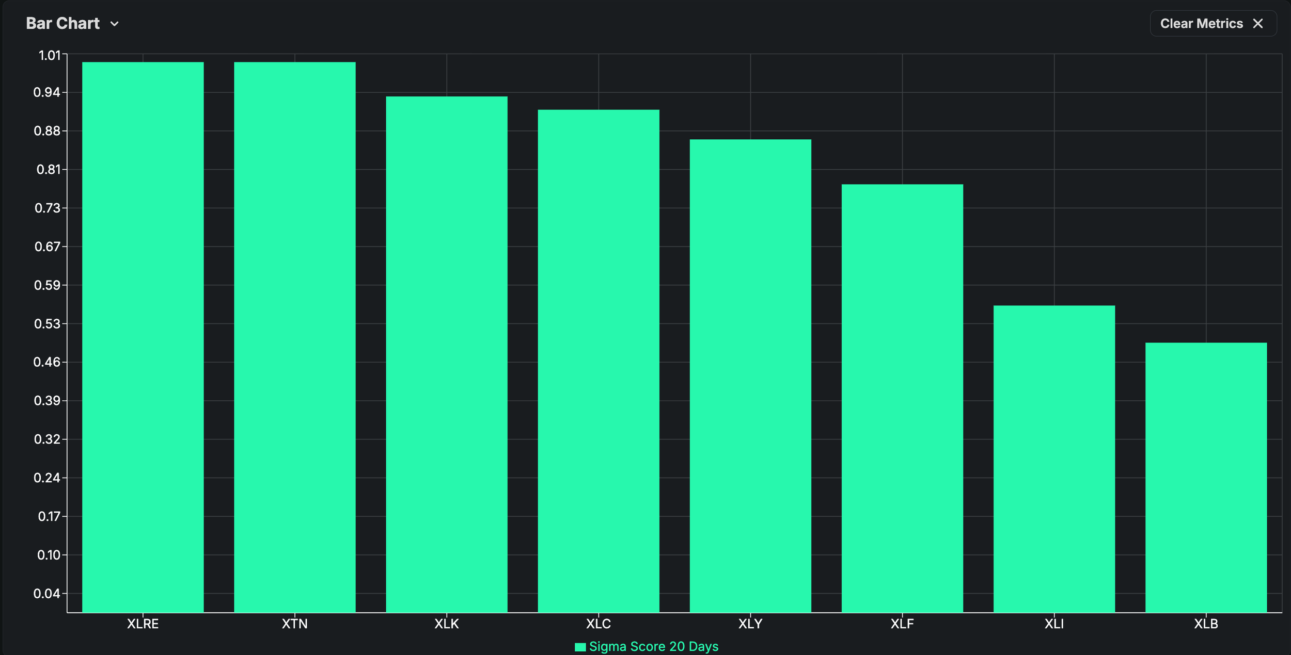This screenshot has height=655, width=1291.
Task: Click the XLRE bar
Action: (143, 335)
